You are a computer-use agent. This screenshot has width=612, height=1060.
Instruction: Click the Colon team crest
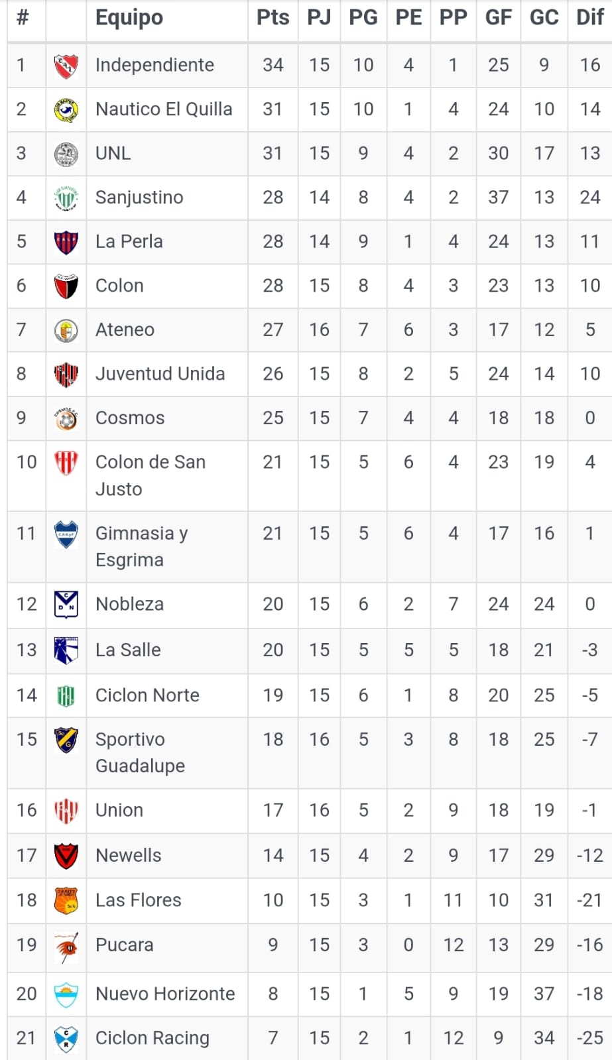click(66, 286)
